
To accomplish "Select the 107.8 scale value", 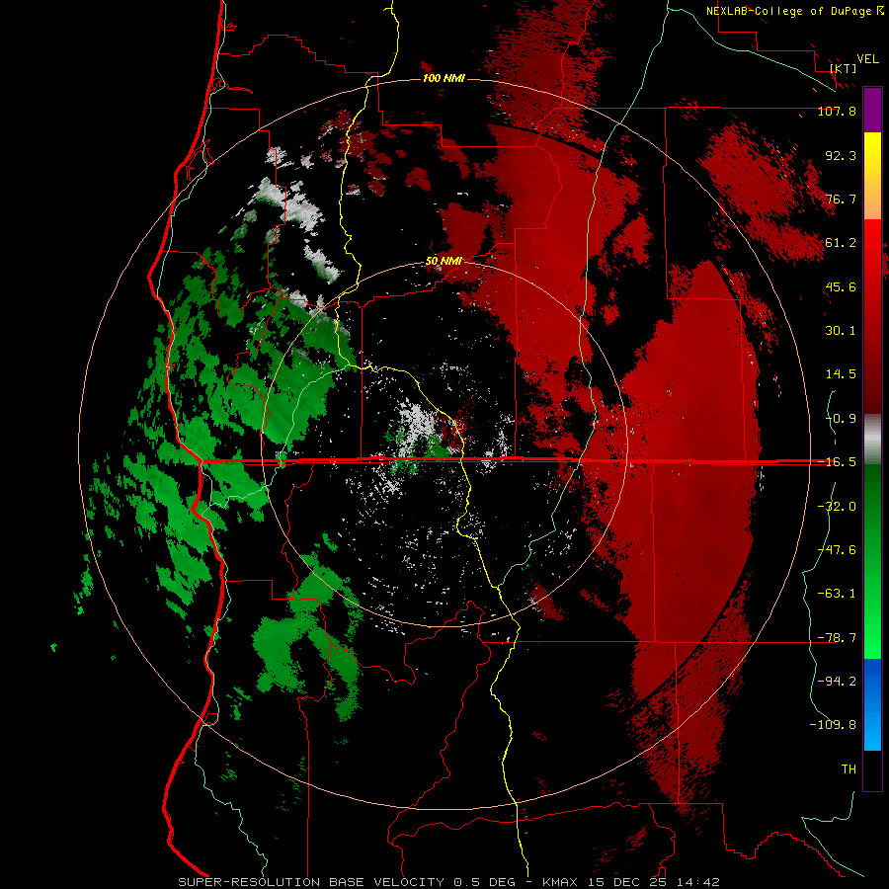I will (x=837, y=111).
